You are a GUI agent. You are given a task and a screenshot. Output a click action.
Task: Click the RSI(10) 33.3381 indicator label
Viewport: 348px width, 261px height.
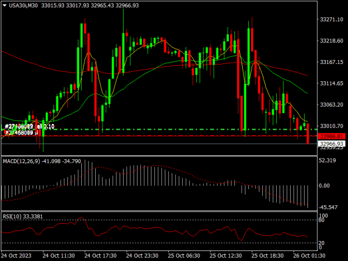coord(23,216)
